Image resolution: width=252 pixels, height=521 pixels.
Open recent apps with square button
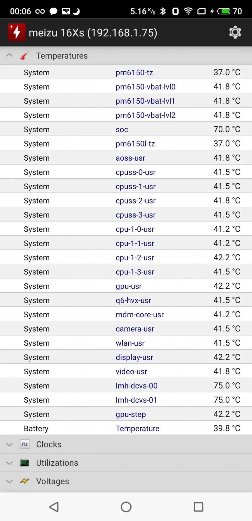198,507
